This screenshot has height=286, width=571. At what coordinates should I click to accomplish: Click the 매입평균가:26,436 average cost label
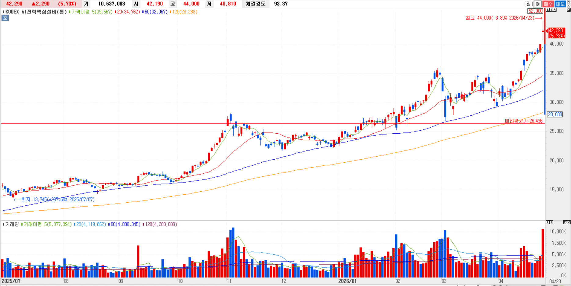[524, 121]
